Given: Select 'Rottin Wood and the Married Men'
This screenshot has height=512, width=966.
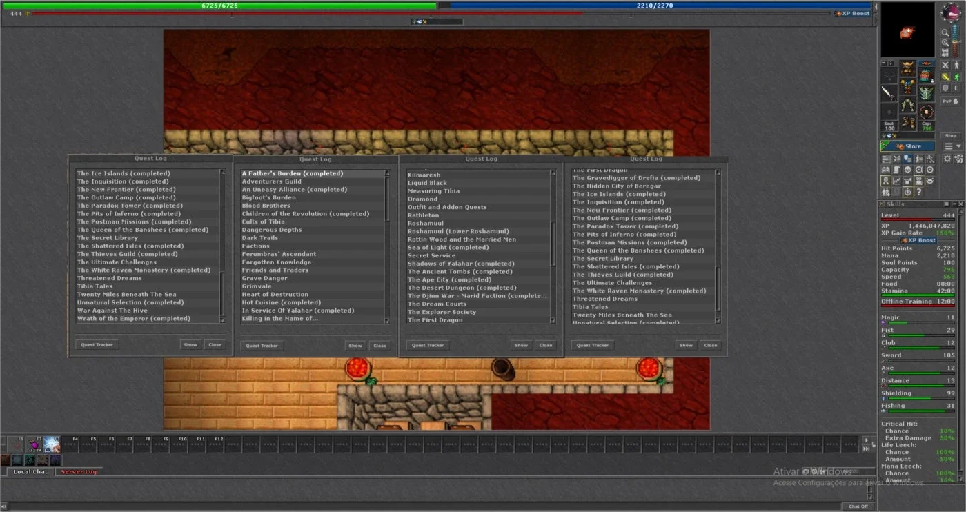Looking at the screenshot, I should click(478, 239).
